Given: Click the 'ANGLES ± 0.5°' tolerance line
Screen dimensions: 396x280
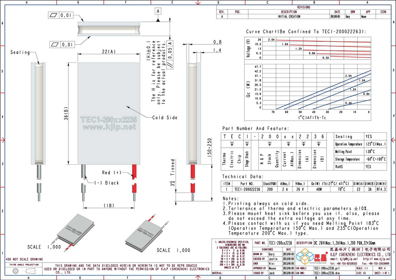Looking at the screenshot, I should (x=232, y=267).
